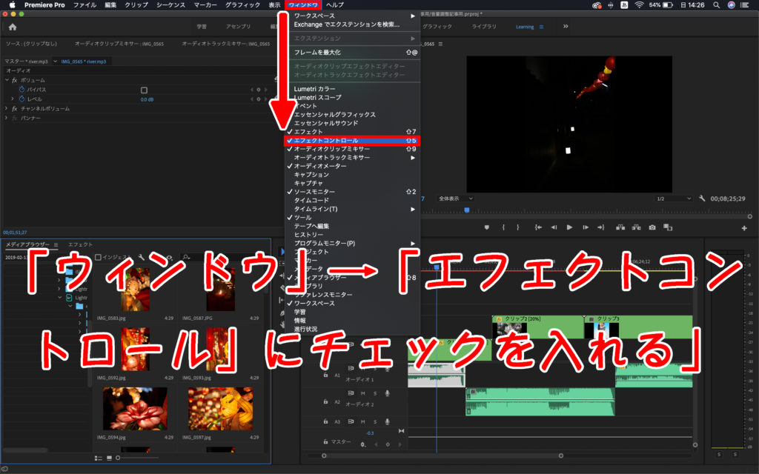Expand the パンナー effect
The image size is (759, 474).
(6, 118)
